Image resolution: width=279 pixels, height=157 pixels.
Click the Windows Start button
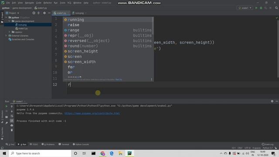[4, 153]
